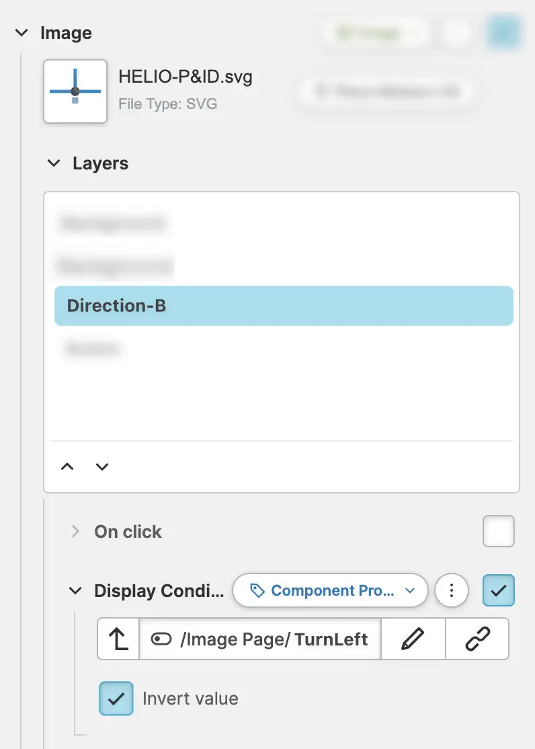This screenshot has height=749, width=535.
Task: Move the selected layer down with the down chevron
Action: coord(102,467)
